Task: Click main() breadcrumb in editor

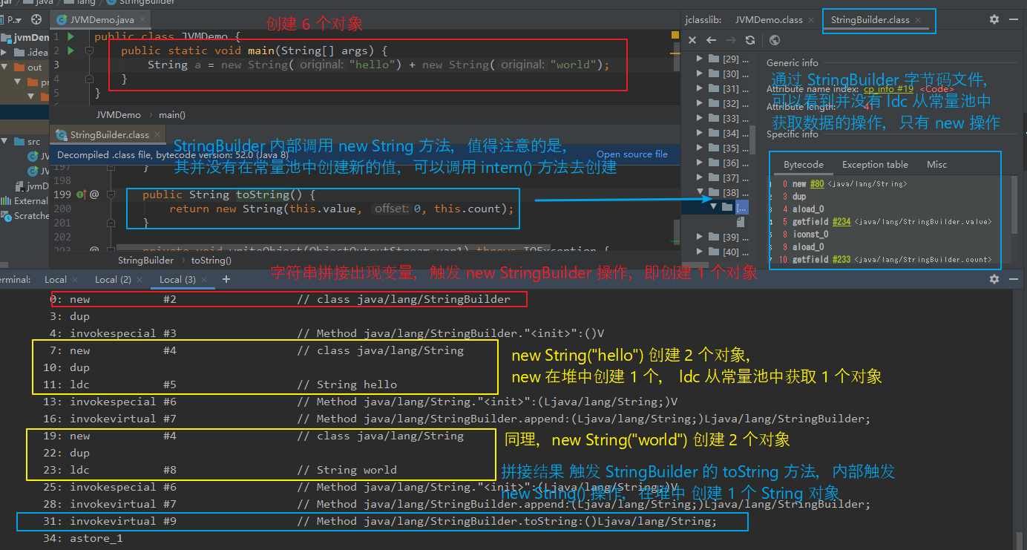Action: (x=172, y=115)
